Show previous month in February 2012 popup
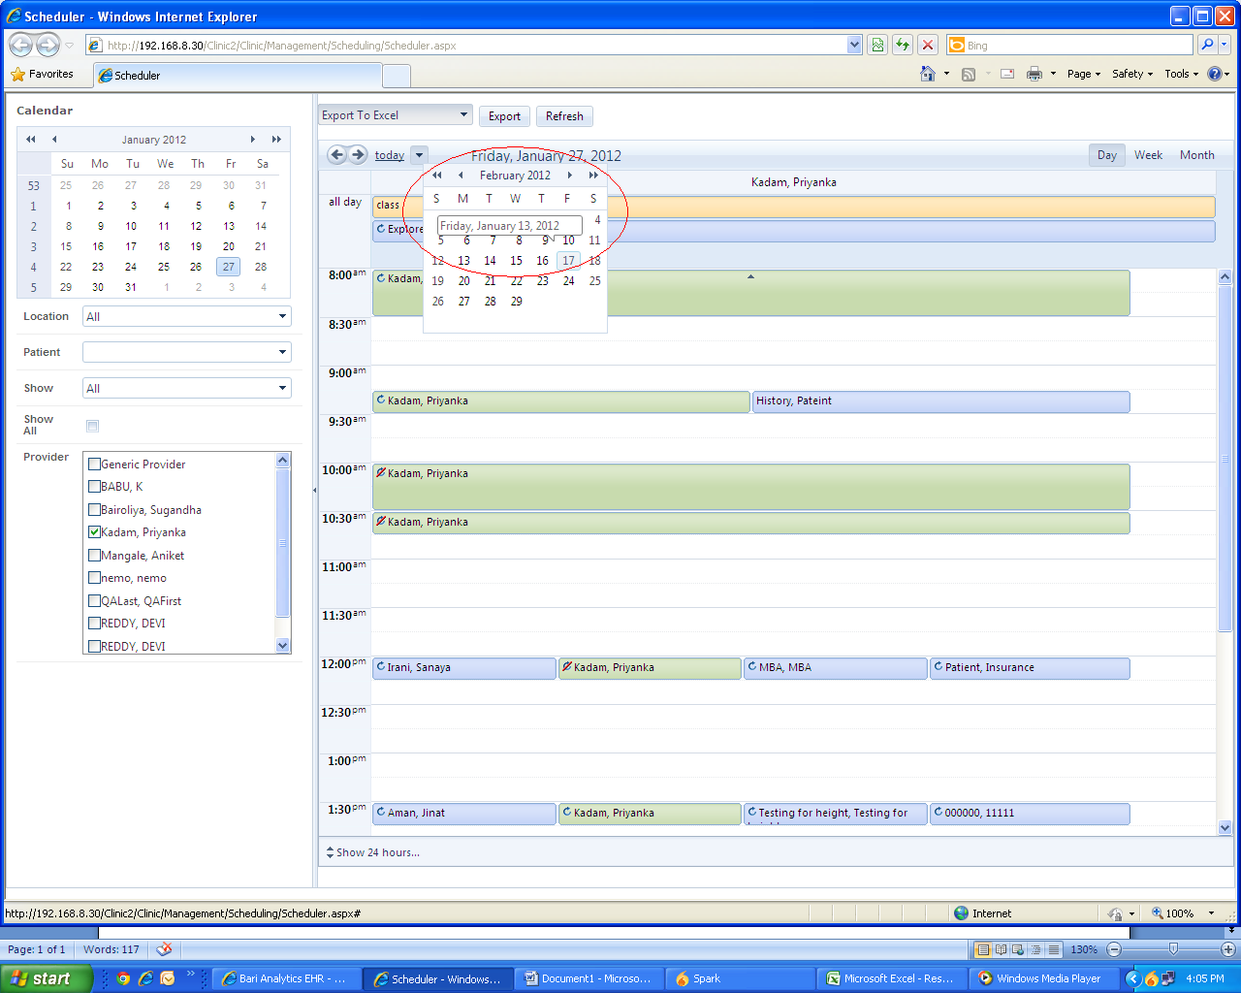 461,176
